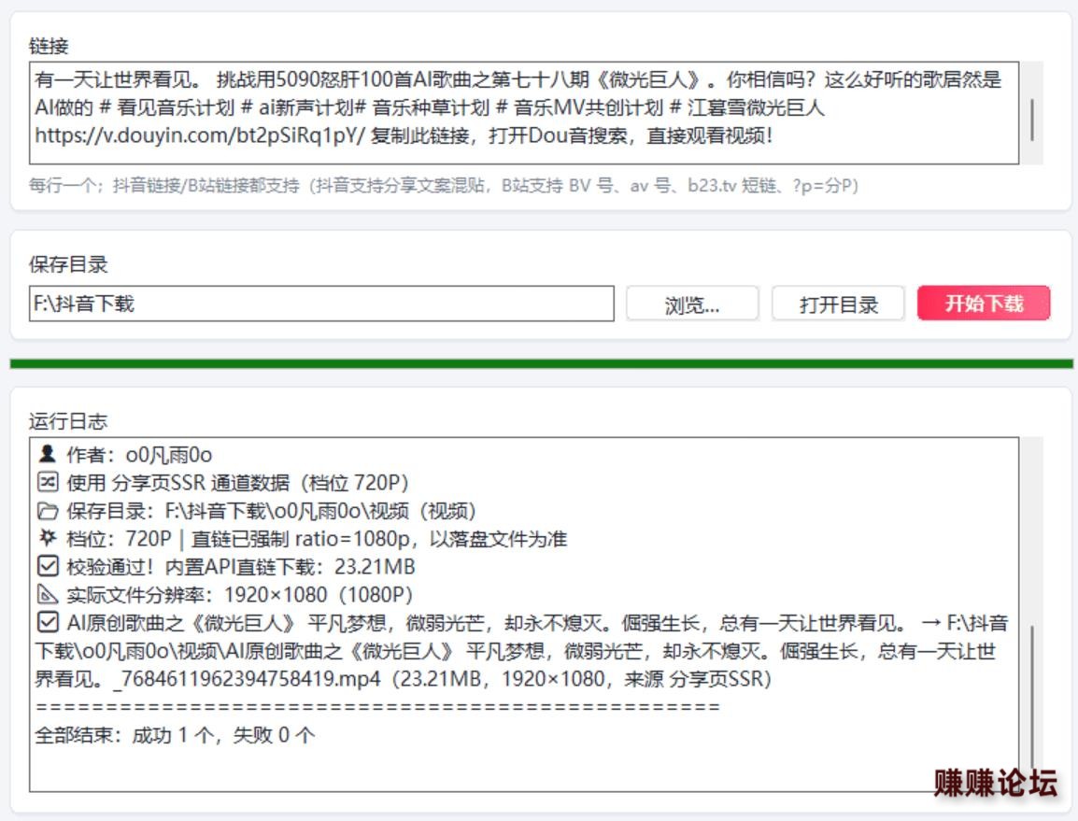Click the 链接 section label

click(49, 46)
